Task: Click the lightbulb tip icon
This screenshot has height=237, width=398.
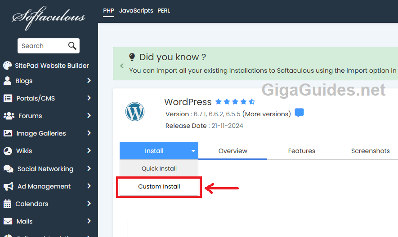Action: (x=132, y=57)
